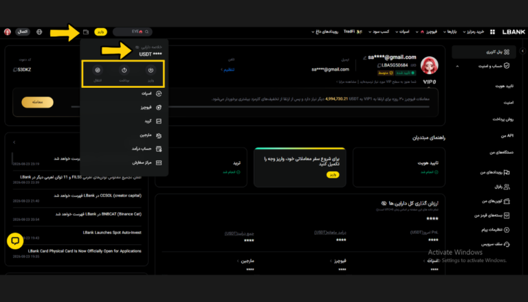The height and width of the screenshot is (302, 528).
Task: Expand the Earn (کسب سود) menu
Action: point(379,32)
